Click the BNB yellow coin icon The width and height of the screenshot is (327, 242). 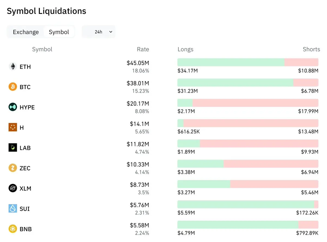[x=13, y=229]
